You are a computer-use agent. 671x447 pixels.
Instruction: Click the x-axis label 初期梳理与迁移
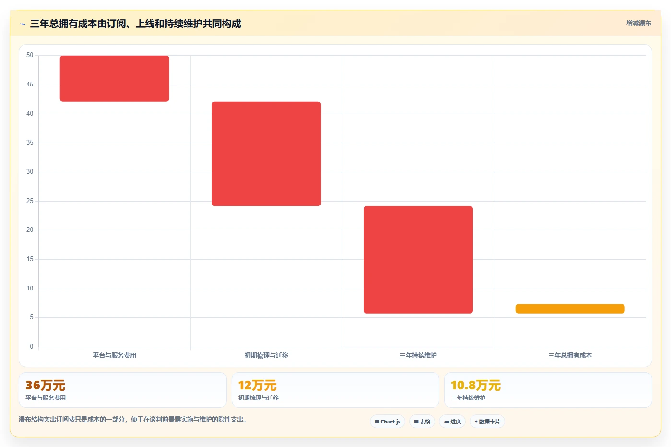point(266,356)
